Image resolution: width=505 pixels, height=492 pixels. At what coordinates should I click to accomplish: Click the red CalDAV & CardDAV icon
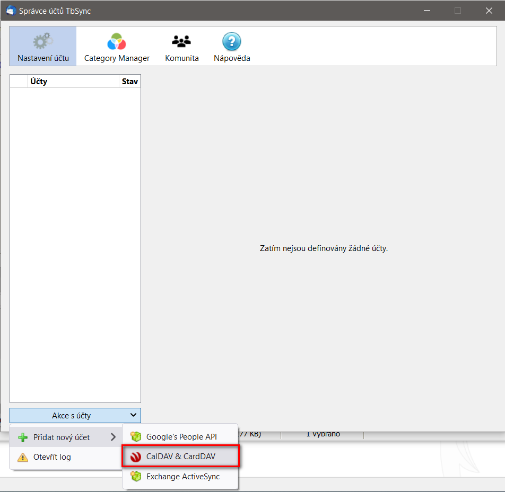[136, 457]
